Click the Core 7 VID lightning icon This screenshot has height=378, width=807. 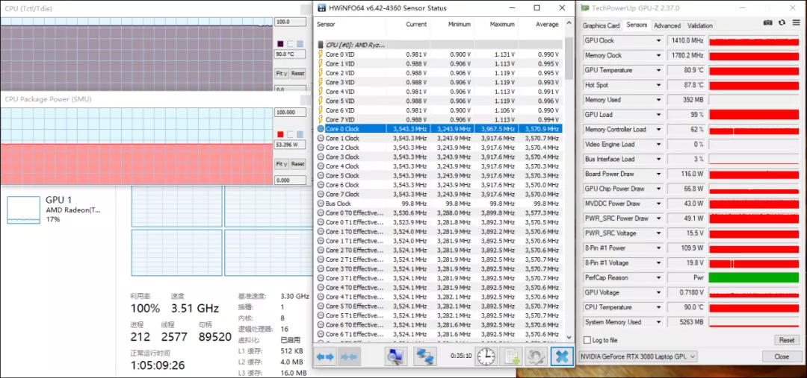pos(321,120)
